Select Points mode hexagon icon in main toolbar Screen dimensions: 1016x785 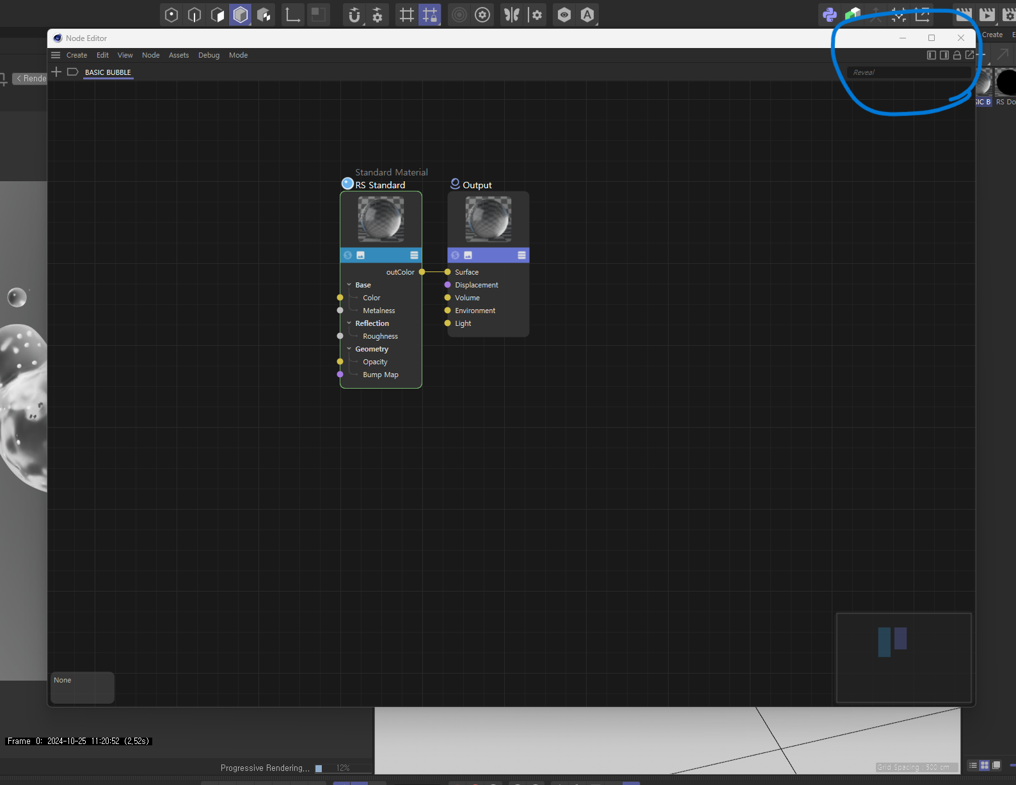(x=171, y=15)
